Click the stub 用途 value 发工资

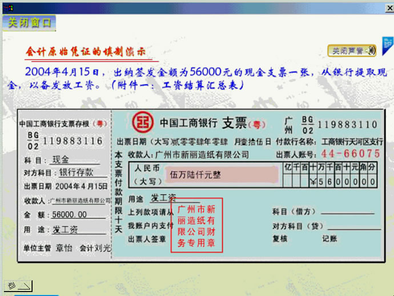[x=65, y=229]
